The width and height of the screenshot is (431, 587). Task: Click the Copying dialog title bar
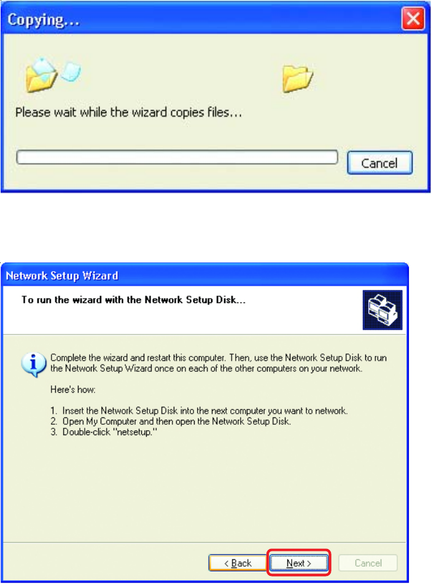pyautogui.click(x=202, y=18)
